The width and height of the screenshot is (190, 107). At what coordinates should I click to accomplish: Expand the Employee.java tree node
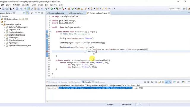coord(4,30)
